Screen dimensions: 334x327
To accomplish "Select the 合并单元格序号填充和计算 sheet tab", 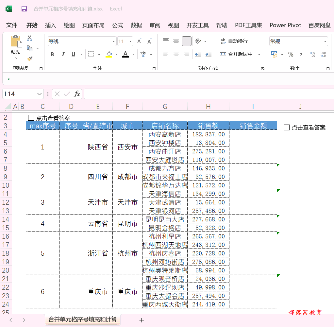I will 83,319.
